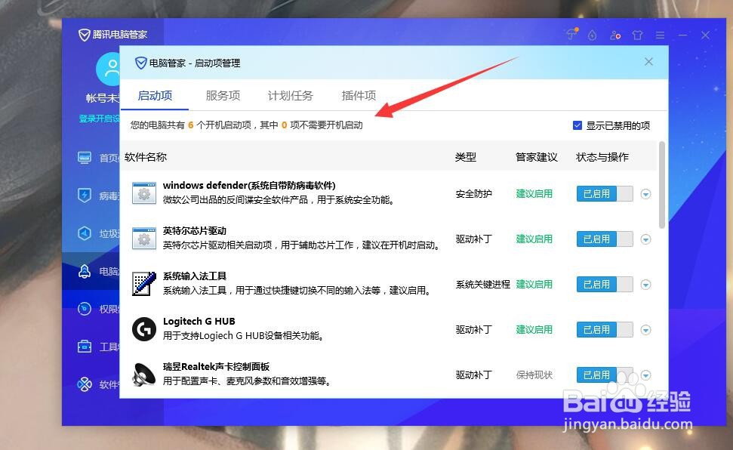Click the dialog's shield logo icon
Viewport: 733px width, 450px height.
[140, 63]
